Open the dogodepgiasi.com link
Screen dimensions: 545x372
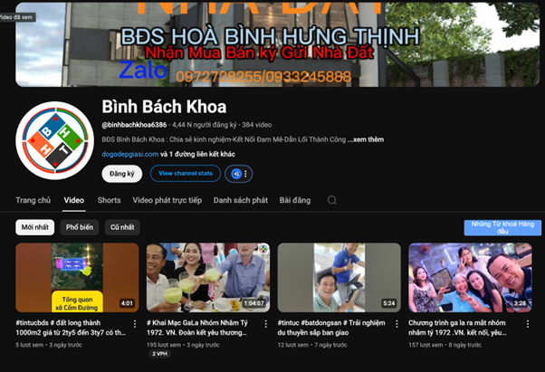pyautogui.click(x=130, y=154)
